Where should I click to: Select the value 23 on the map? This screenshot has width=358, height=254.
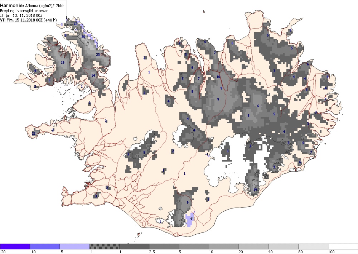[x=98, y=54]
